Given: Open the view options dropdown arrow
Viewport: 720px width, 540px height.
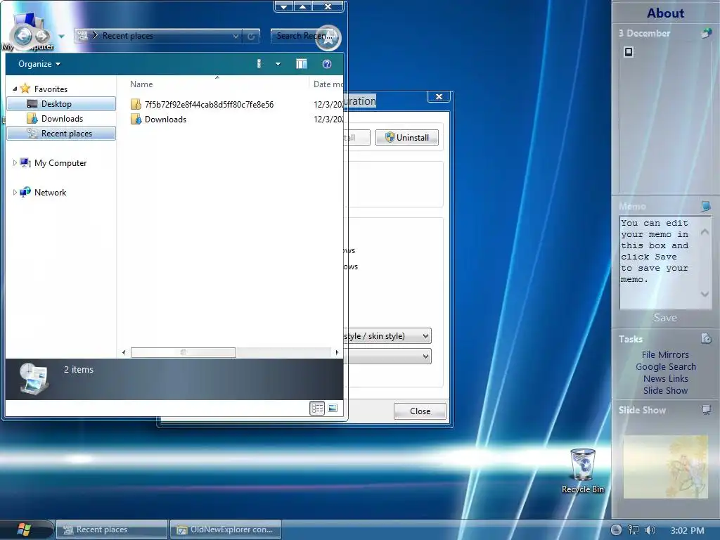Looking at the screenshot, I should [278, 64].
